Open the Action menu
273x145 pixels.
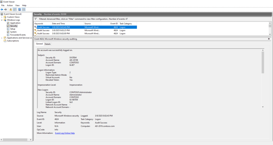coord(10,5)
